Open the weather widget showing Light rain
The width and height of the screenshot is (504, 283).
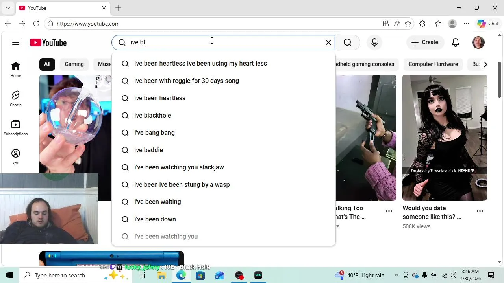pyautogui.click(x=359, y=275)
